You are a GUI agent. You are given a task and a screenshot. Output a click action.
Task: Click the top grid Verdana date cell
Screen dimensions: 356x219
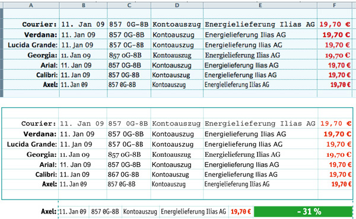click(83, 34)
